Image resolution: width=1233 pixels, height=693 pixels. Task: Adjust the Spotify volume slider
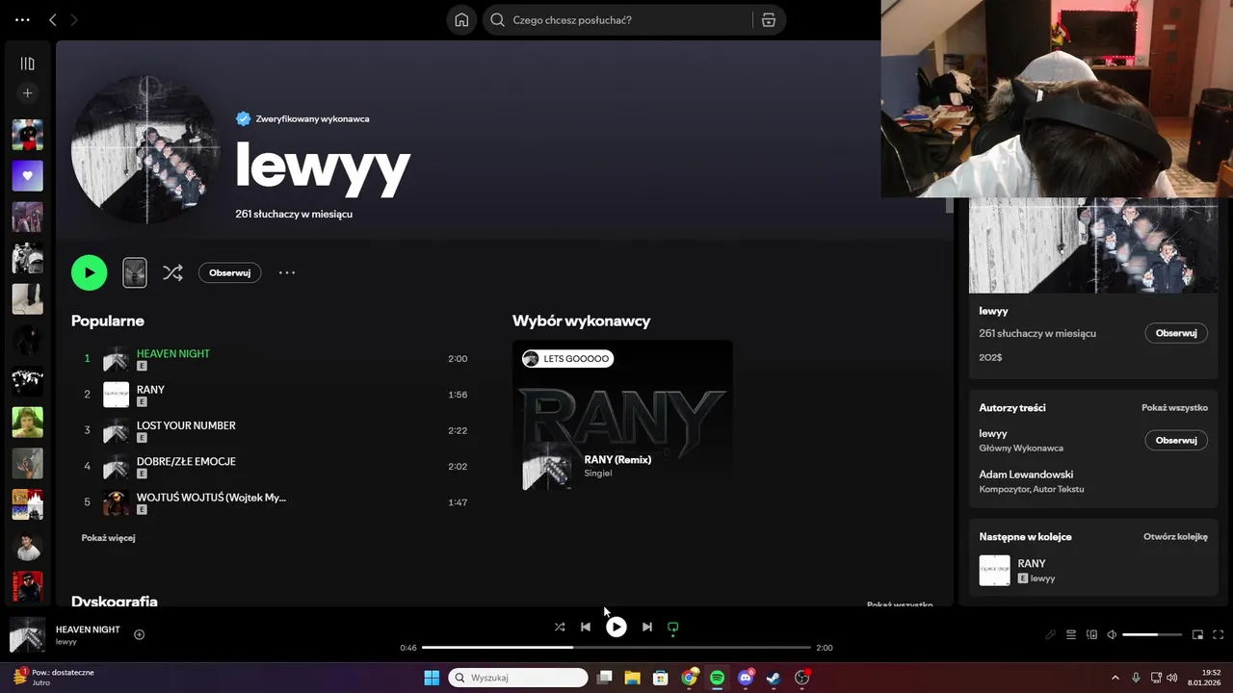coord(1152,635)
